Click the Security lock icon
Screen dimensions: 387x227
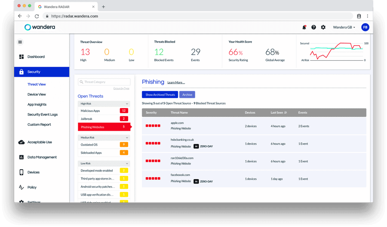(x=21, y=72)
